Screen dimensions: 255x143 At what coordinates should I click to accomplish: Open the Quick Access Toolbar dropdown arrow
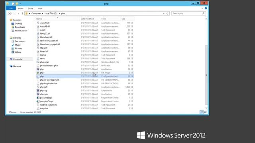click(x=20, y=4)
